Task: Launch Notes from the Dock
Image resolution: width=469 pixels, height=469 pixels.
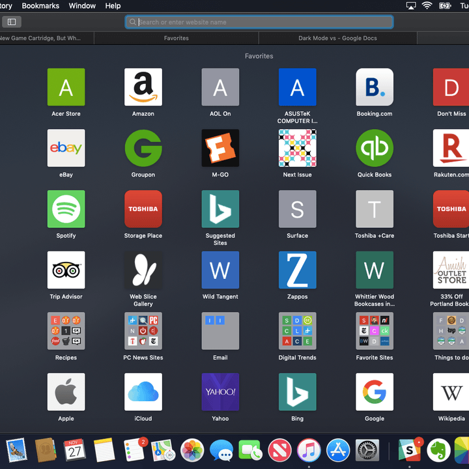Action: 104,451
